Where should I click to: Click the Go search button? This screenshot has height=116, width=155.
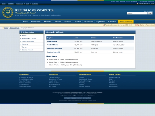[150, 13]
